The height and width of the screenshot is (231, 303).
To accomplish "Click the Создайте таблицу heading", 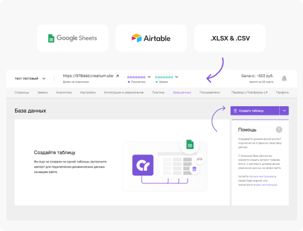I will click(55, 153).
